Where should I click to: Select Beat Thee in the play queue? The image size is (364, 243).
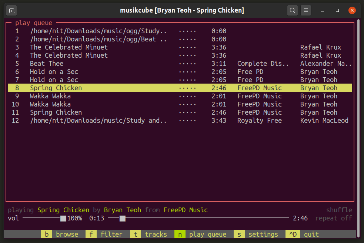46,63
